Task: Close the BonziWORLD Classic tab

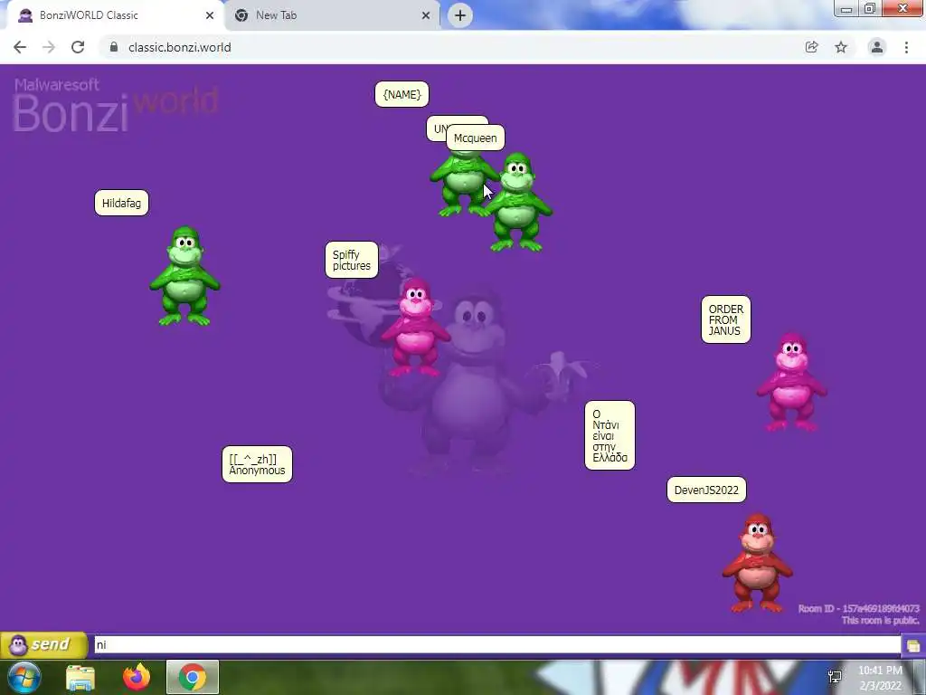Action: point(210,15)
